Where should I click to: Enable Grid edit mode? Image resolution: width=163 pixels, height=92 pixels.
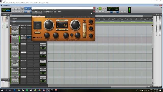pos(8,10)
